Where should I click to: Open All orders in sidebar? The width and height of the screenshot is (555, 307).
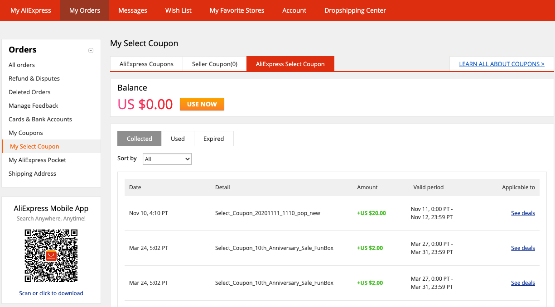22,65
